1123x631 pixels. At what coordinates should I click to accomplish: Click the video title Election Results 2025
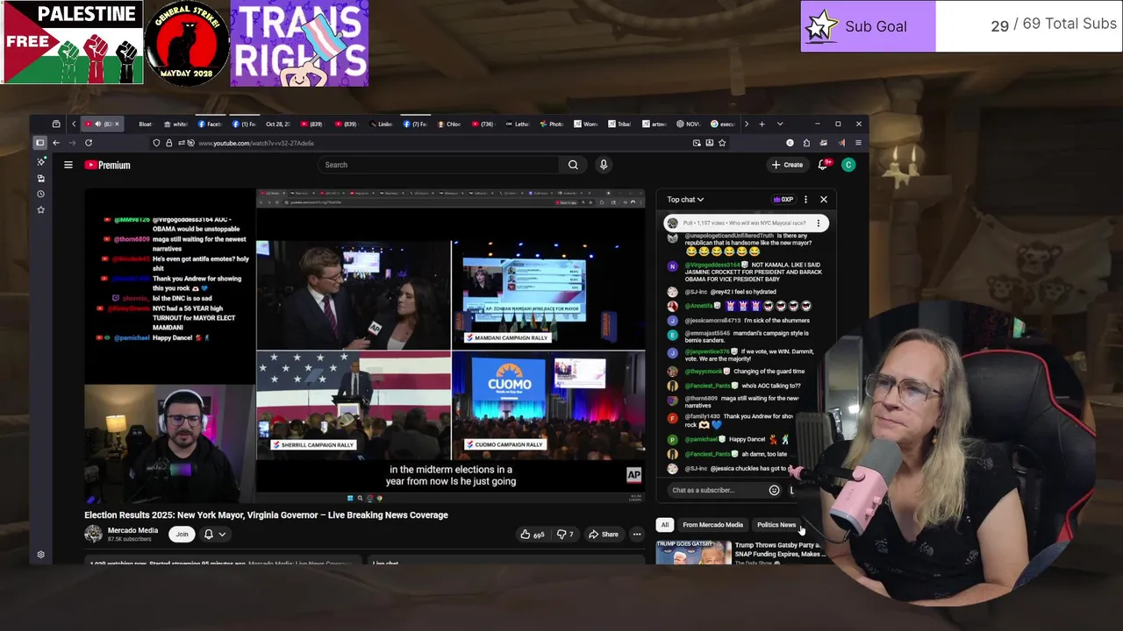point(266,515)
